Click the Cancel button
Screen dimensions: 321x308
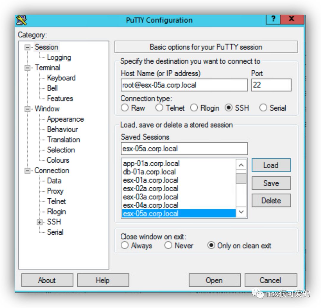click(271, 280)
